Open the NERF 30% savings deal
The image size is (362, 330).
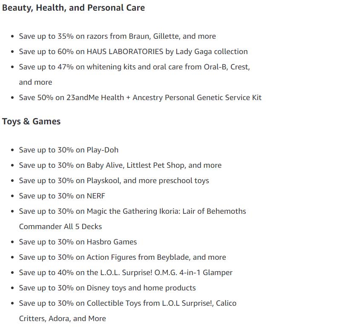(x=62, y=196)
